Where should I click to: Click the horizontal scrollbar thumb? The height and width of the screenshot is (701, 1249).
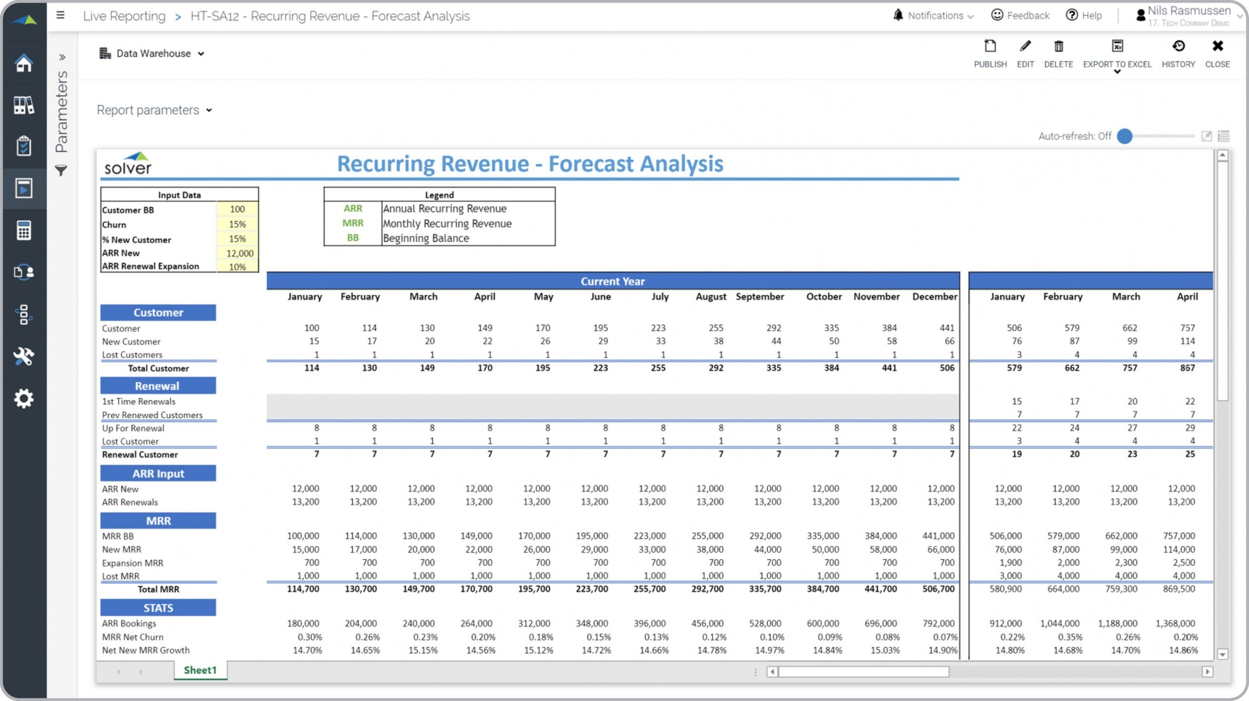tap(863, 672)
